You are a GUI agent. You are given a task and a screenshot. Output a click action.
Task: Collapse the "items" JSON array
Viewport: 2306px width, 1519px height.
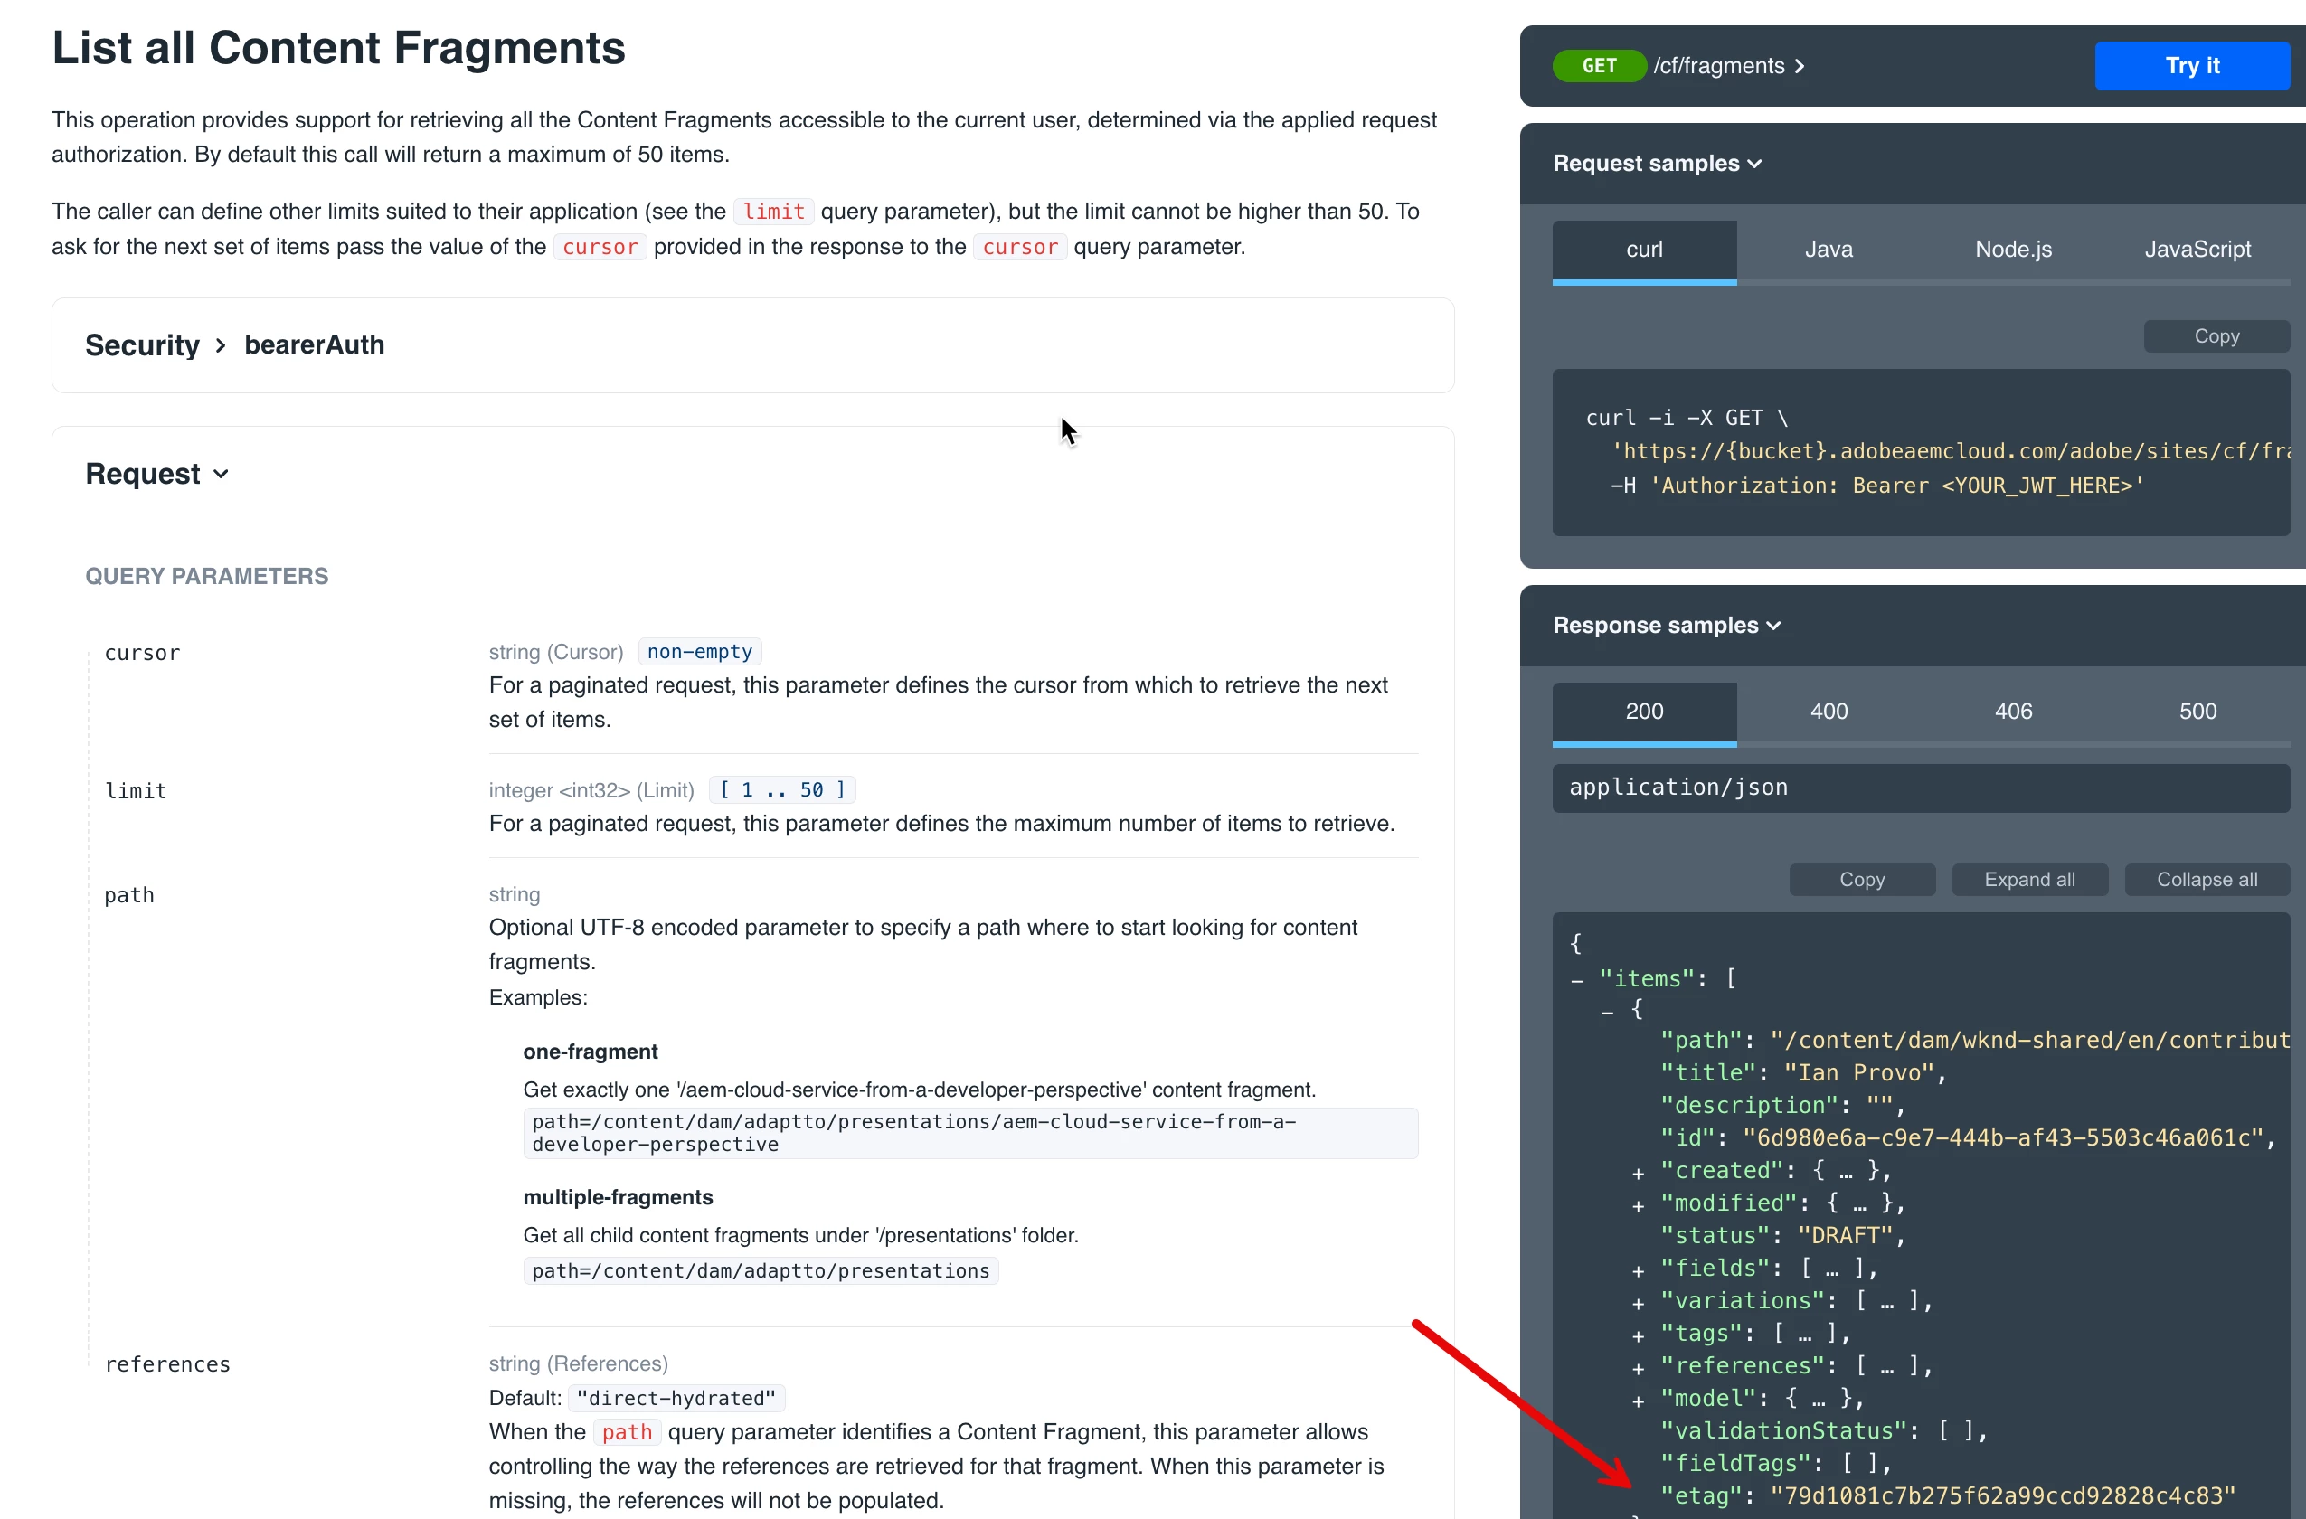point(1576,980)
